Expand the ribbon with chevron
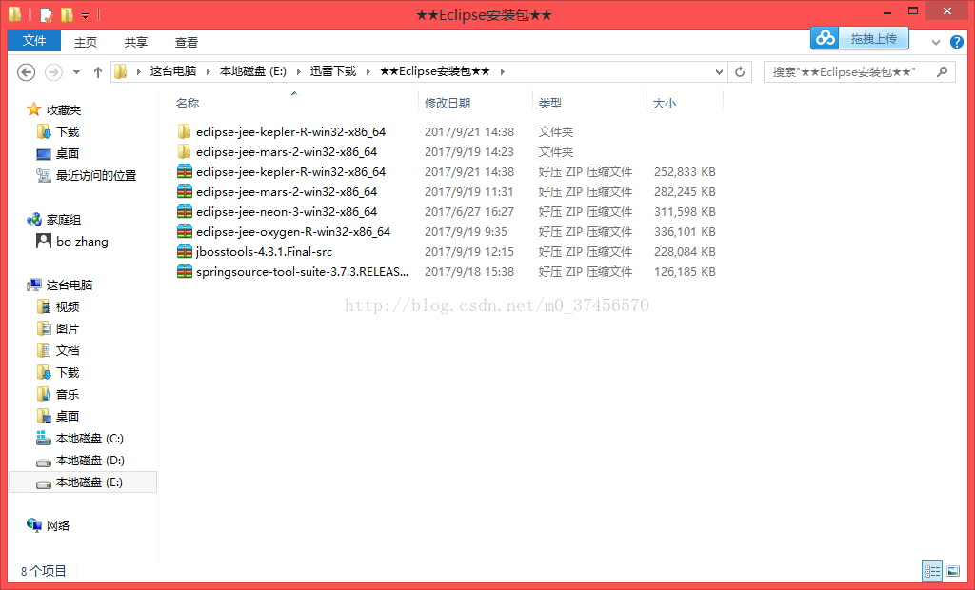 tap(936, 42)
